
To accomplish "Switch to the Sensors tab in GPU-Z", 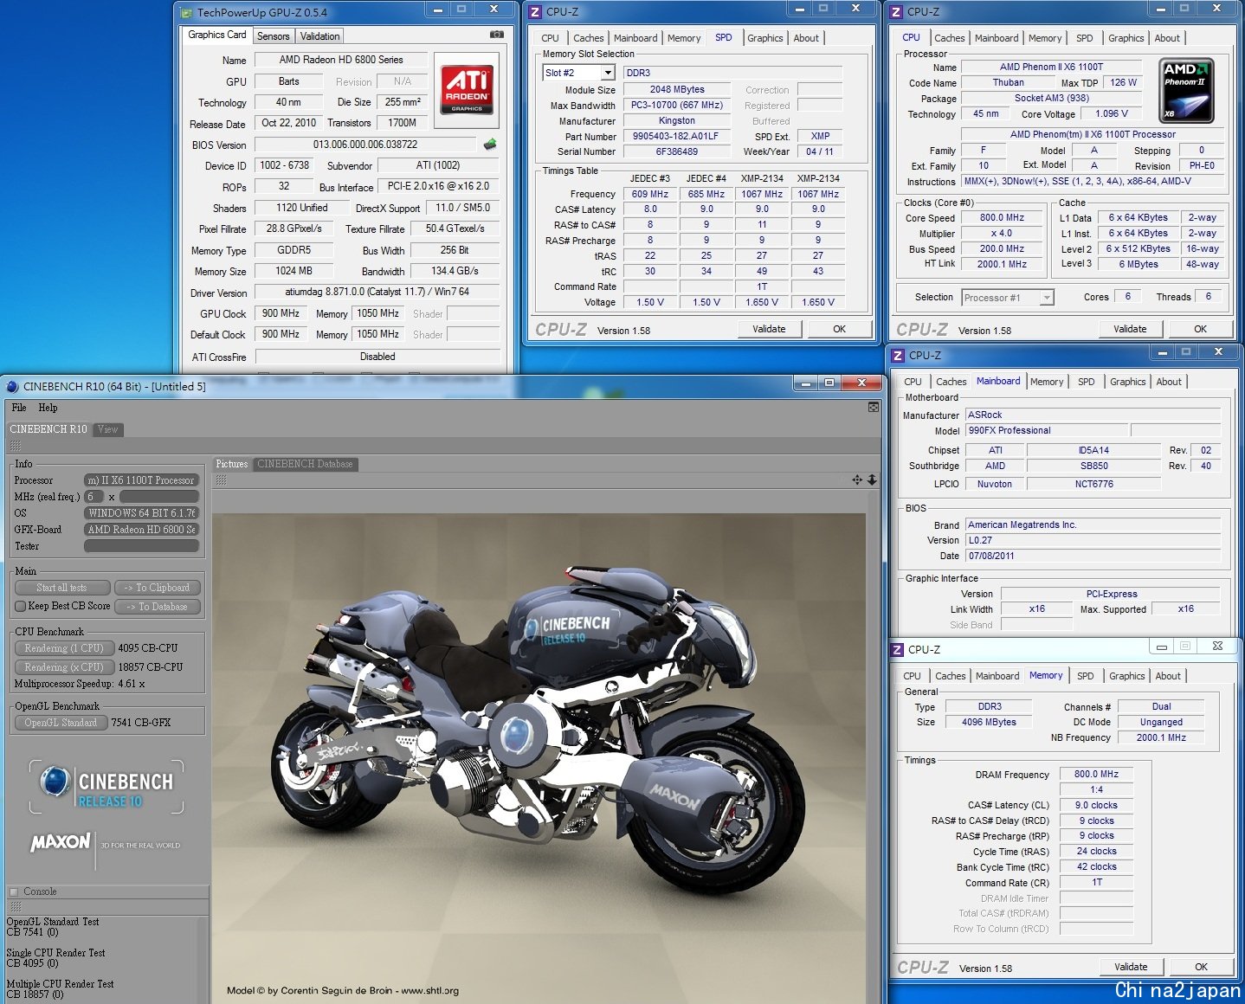I will [274, 36].
